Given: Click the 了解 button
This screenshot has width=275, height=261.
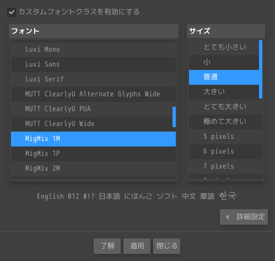Looking at the screenshot, I should coord(107,246).
